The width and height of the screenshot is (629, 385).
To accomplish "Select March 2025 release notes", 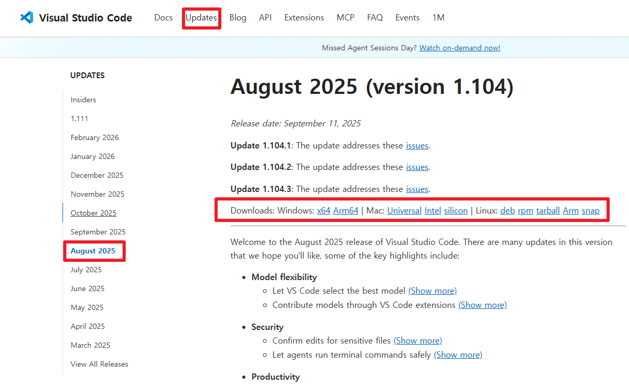I will 90,345.
